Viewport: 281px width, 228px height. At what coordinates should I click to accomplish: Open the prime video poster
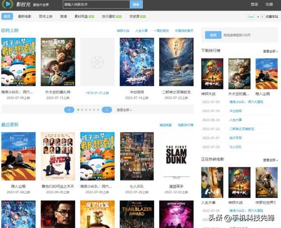click(177, 214)
